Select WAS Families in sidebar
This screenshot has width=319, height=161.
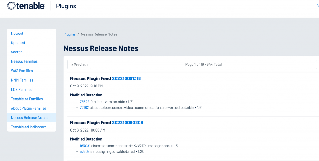pos(22,71)
